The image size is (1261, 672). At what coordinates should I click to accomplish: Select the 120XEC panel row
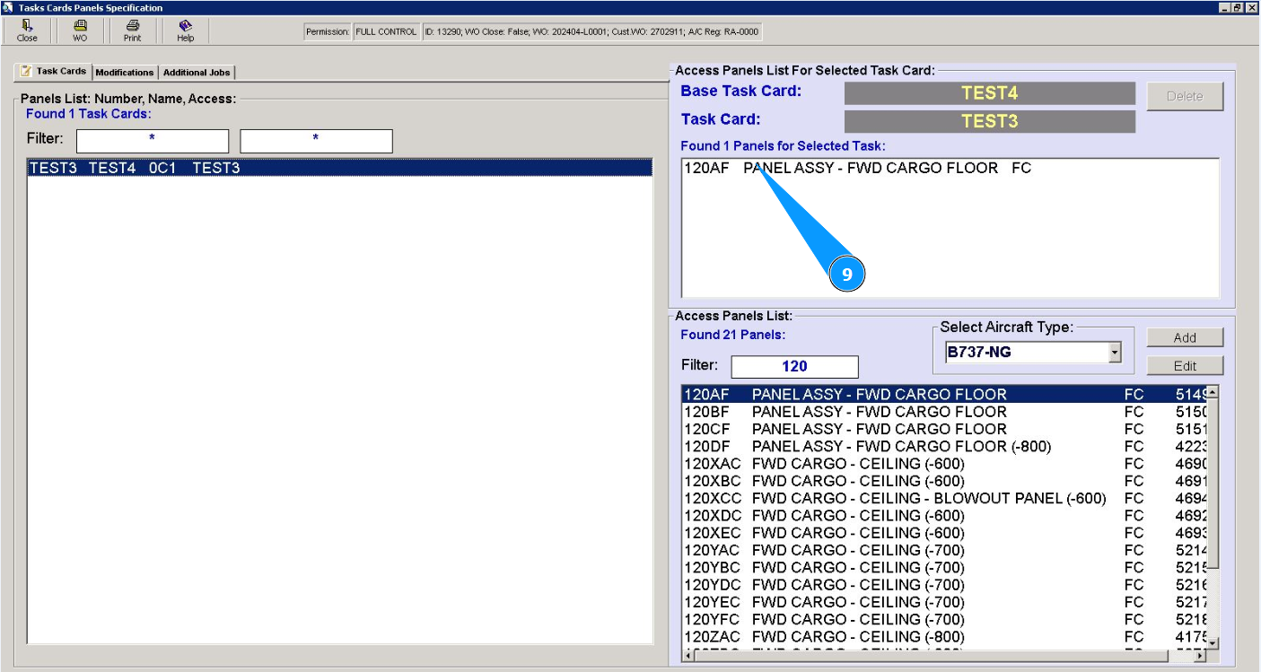pyautogui.click(x=944, y=533)
